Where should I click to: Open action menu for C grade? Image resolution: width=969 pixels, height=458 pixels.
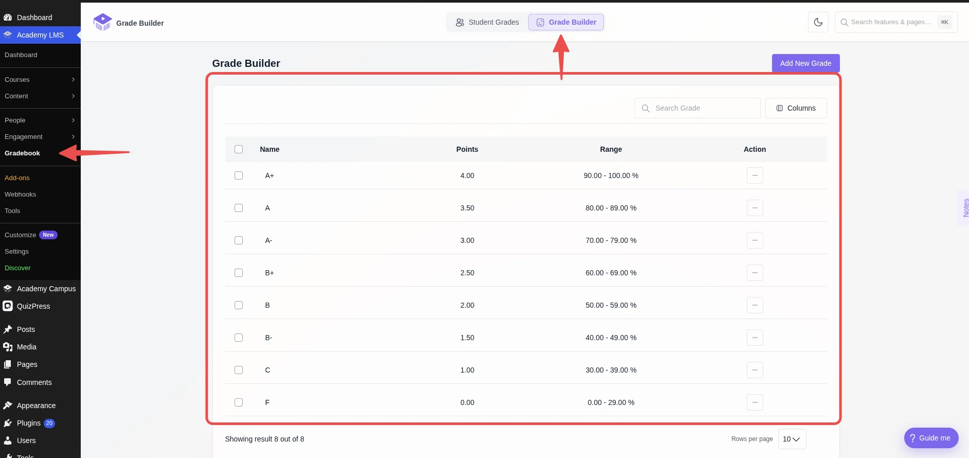click(755, 370)
